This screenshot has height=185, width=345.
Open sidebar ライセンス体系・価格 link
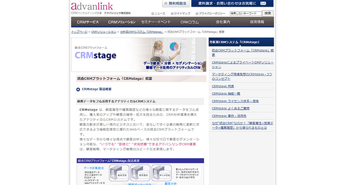235,101
